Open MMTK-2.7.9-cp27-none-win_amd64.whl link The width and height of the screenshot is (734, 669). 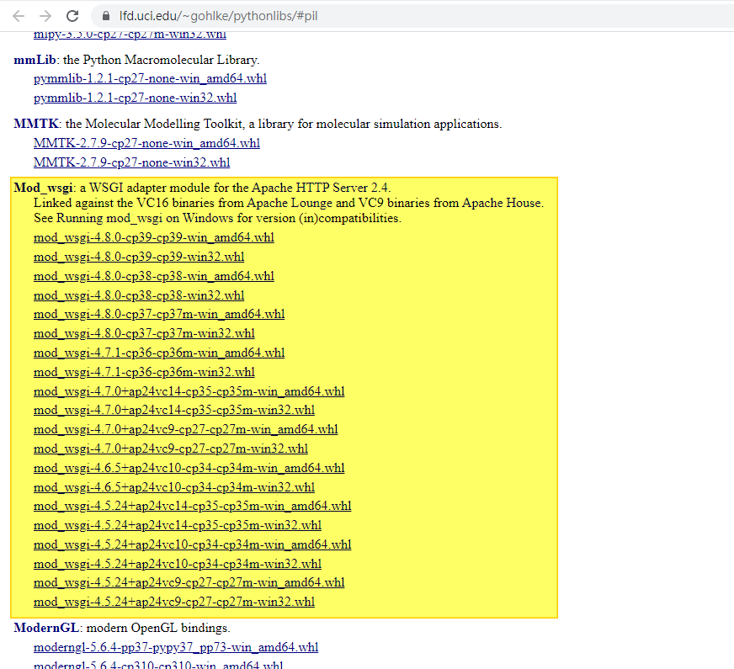[x=147, y=143]
